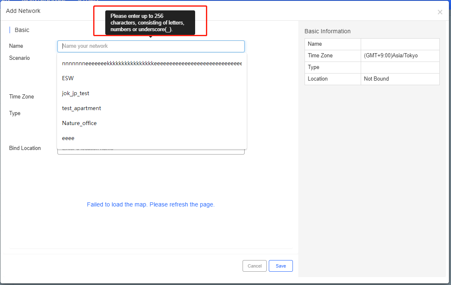Click the Time Zone label in the form
This screenshot has height=285, width=451.
(22, 97)
